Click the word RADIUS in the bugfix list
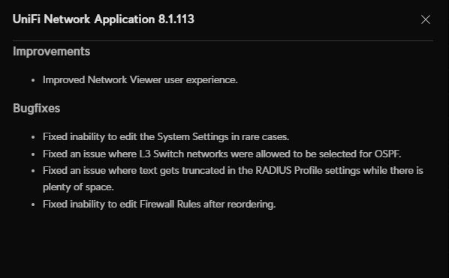The width and height of the screenshot is (449, 278). point(273,170)
